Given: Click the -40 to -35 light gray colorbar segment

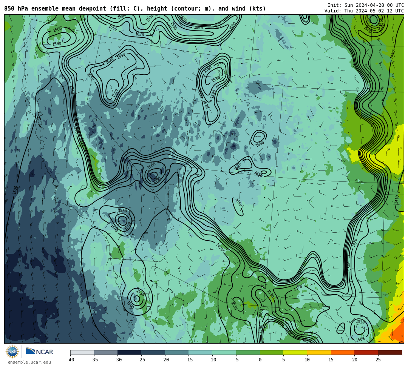Looking at the screenshot, I should point(82,352).
